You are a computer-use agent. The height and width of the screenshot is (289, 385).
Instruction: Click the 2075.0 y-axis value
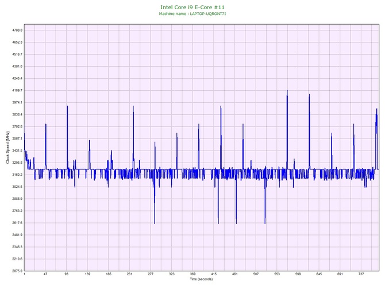(17, 271)
